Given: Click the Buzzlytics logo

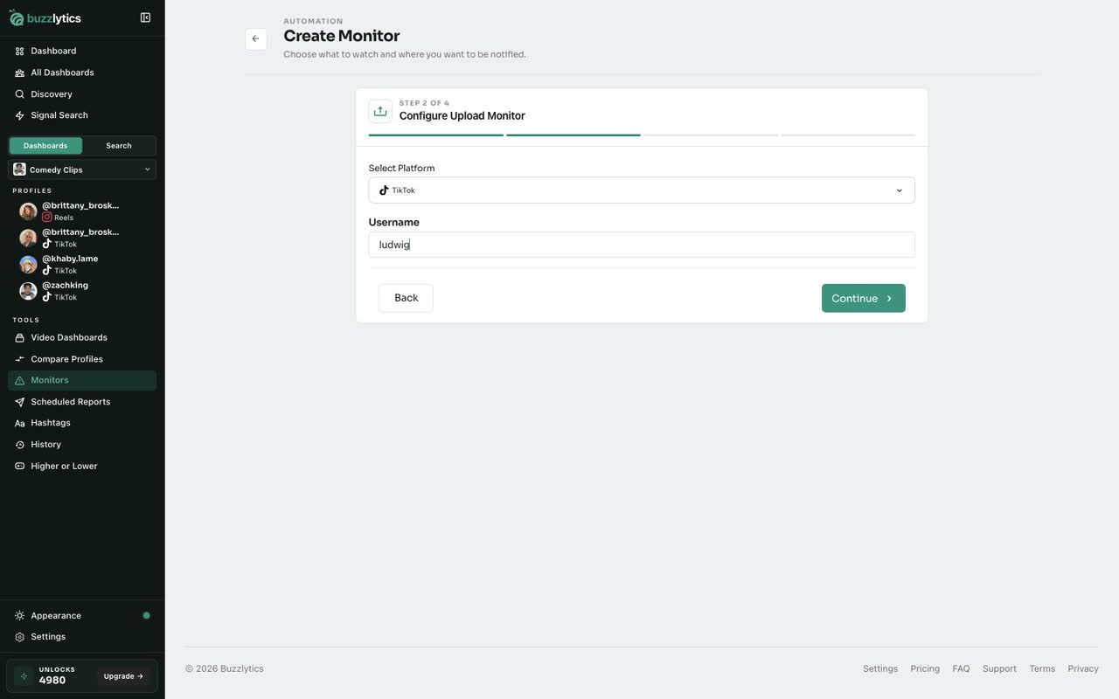Looking at the screenshot, I should [x=45, y=18].
